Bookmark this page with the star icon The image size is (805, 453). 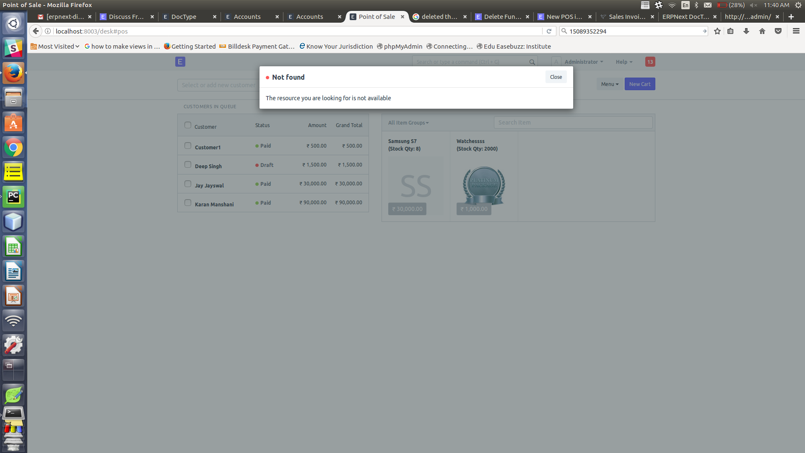717,31
